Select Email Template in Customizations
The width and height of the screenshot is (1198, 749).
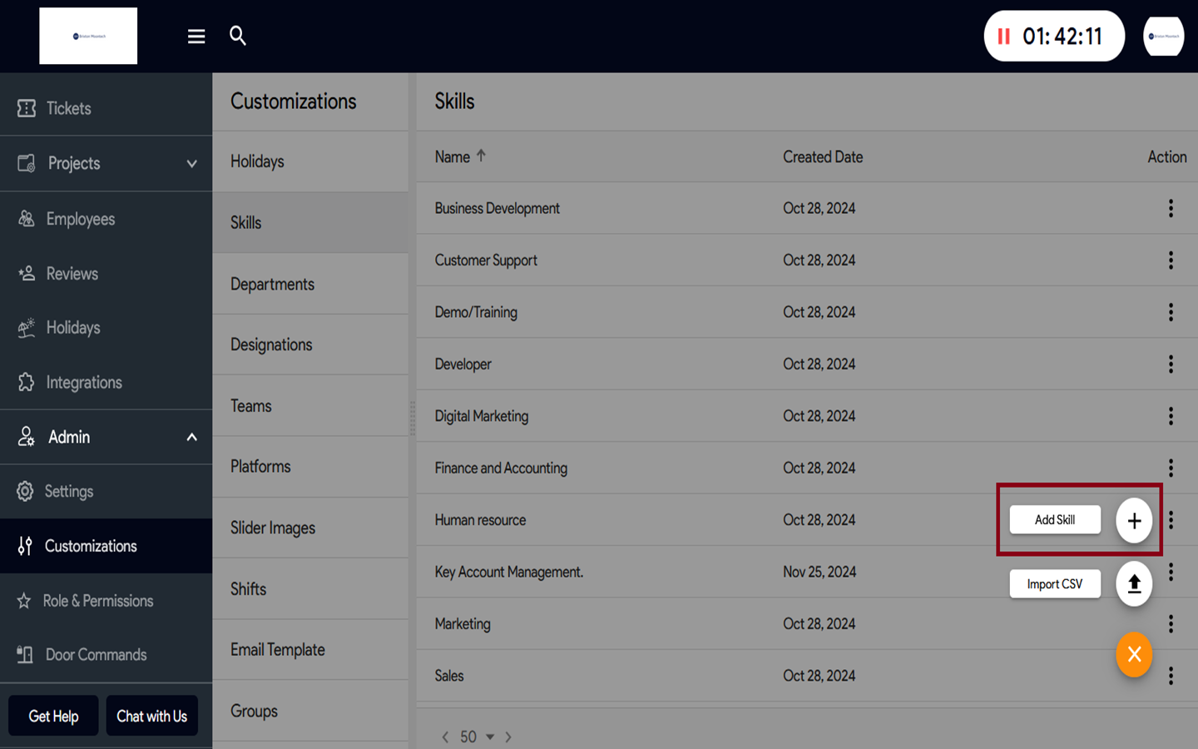pos(277,650)
